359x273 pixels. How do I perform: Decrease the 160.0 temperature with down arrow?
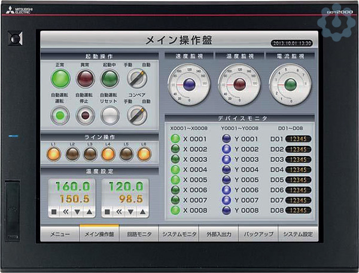(78, 211)
